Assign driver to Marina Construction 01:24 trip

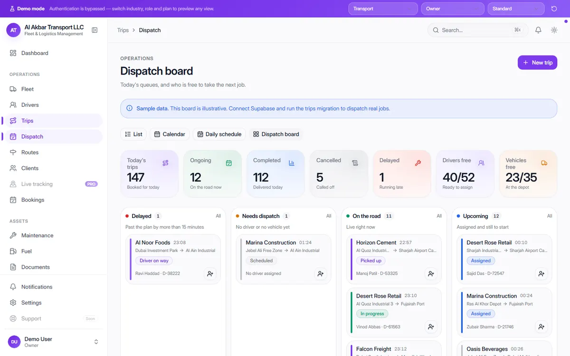(x=321, y=274)
